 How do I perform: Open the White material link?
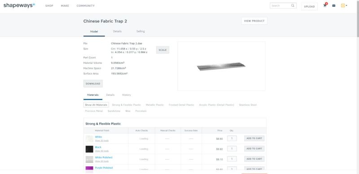coord(98,137)
